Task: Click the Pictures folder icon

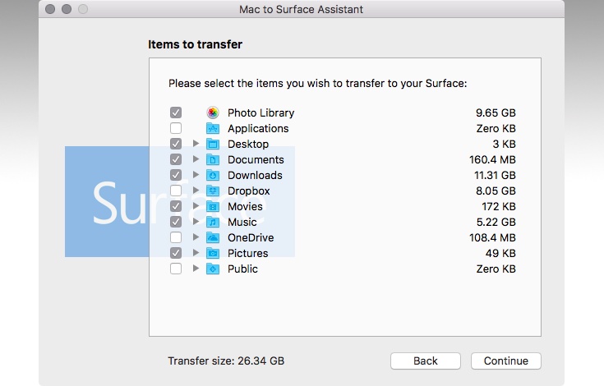Action: click(x=213, y=253)
